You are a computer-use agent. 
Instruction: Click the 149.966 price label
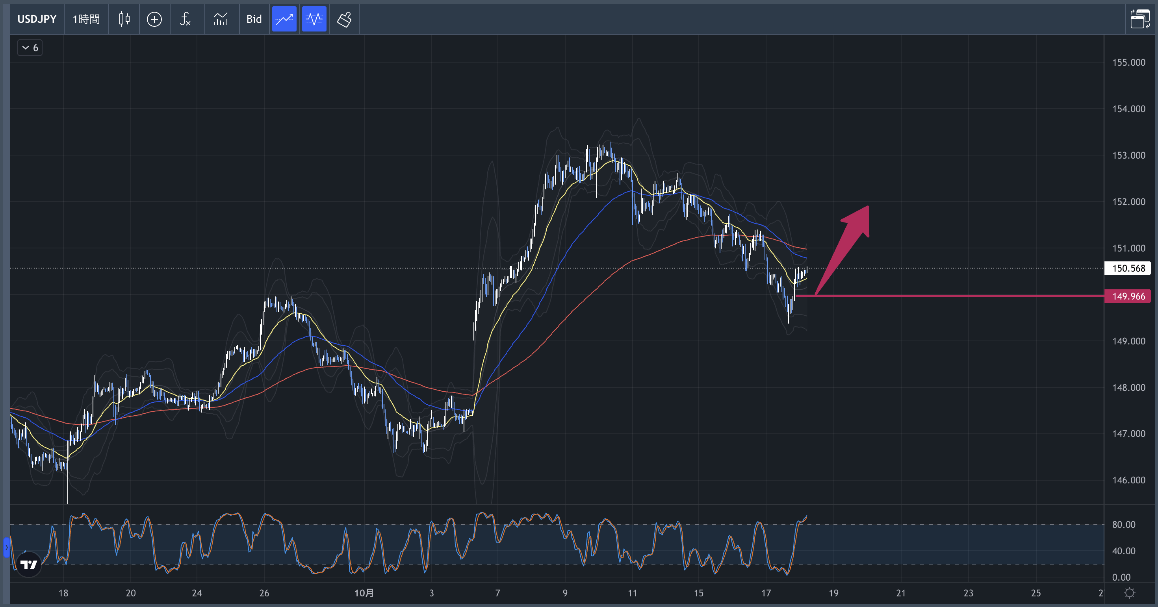(x=1128, y=296)
